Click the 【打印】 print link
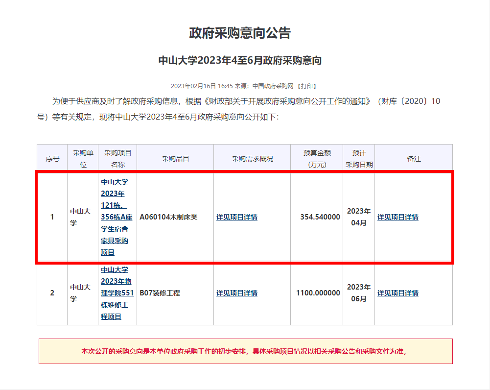Screen dimensions: 490x390 [306, 86]
